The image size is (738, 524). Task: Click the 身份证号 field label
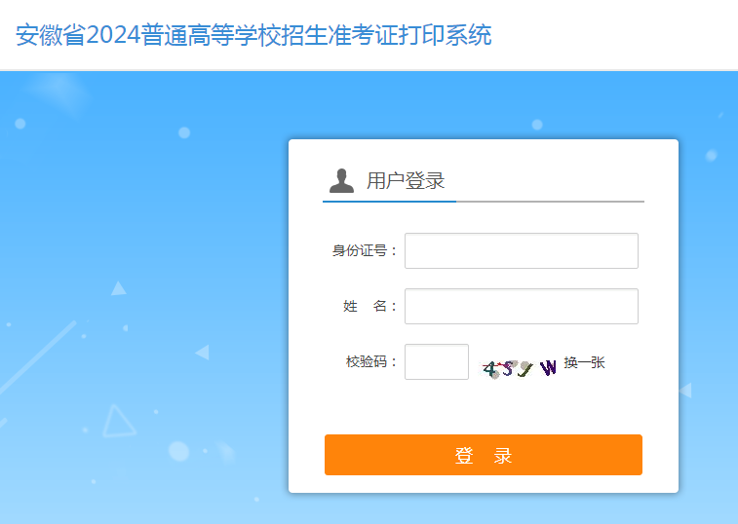(365, 250)
